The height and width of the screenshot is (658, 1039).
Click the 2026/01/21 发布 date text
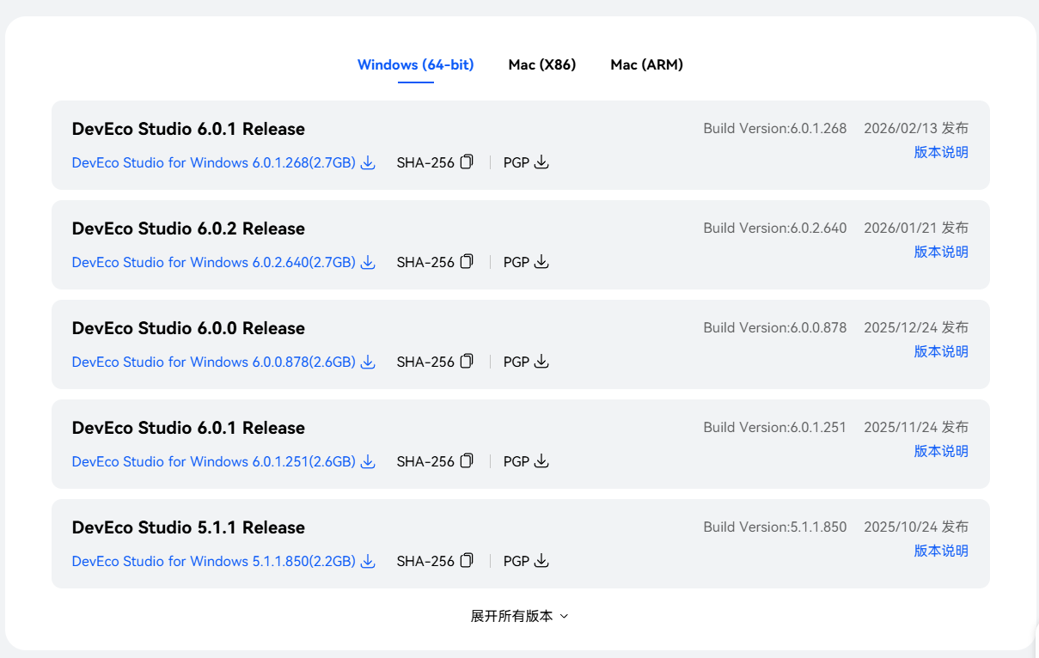[916, 228]
